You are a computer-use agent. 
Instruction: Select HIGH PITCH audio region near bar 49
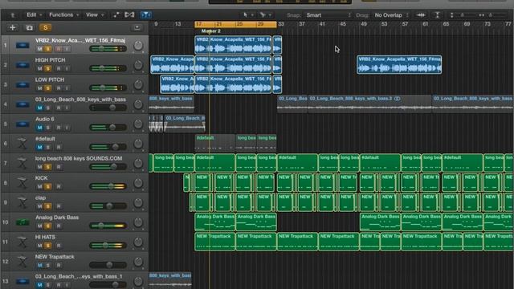click(x=399, y=64)
